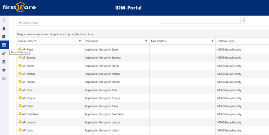
Task: Click the group icon beside AP-Trailblazer
Action: click(20, 114)
